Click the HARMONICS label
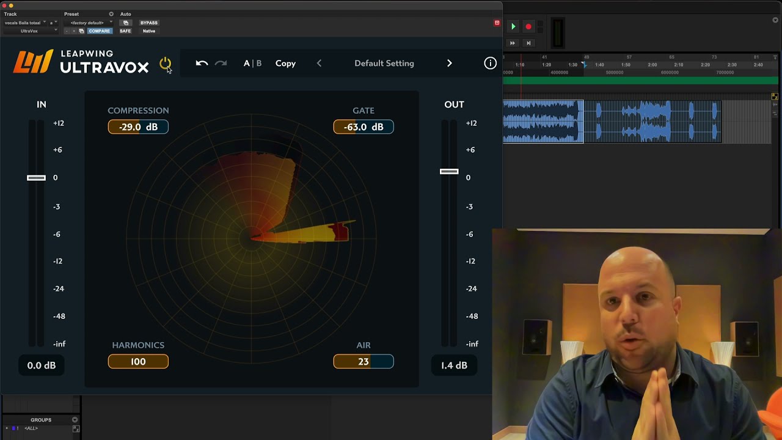 click(138, 345)
